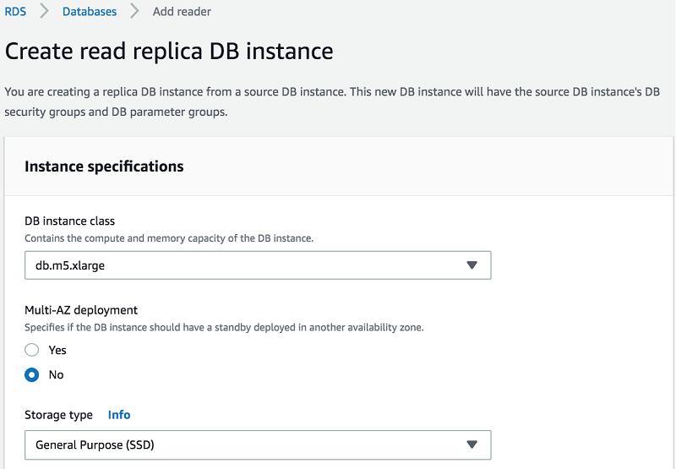
Task: Click the Storage type field label
Action: point(58,415)
